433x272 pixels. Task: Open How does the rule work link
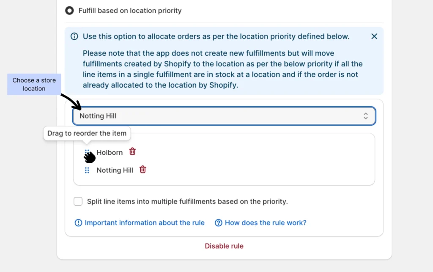pyautogui.click(x=266, y=223)
